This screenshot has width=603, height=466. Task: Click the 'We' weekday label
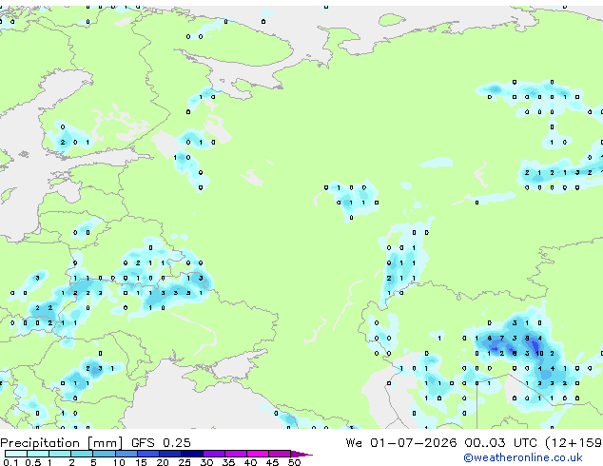point(354,442)
